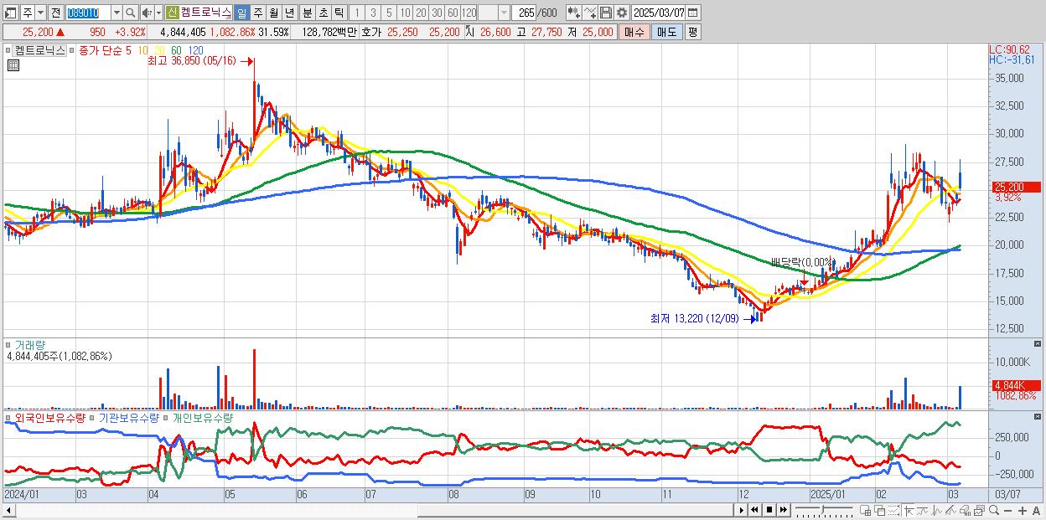The image size is (1046, 520).
Task: Open the calendar date picker icon
Action: pos(693,13)
